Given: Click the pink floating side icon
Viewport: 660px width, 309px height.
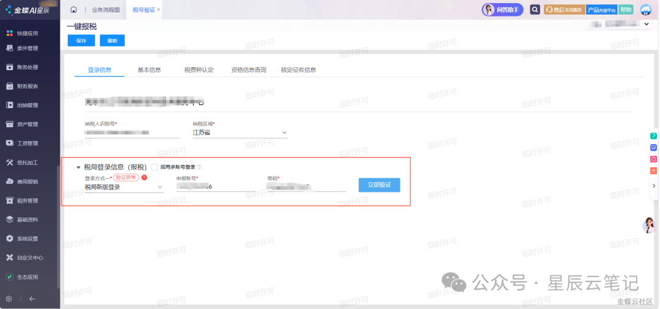Looking at the screenshot, I should [653, 159].
